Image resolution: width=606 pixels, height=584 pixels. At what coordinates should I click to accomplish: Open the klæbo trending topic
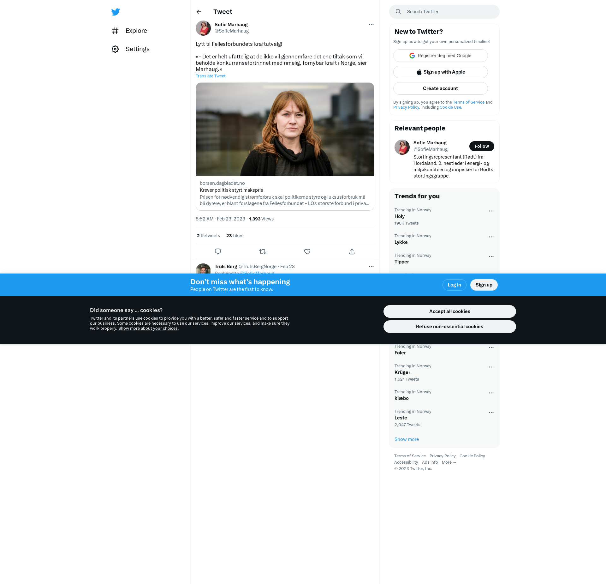pyautogui.click(x=401, y=398)
